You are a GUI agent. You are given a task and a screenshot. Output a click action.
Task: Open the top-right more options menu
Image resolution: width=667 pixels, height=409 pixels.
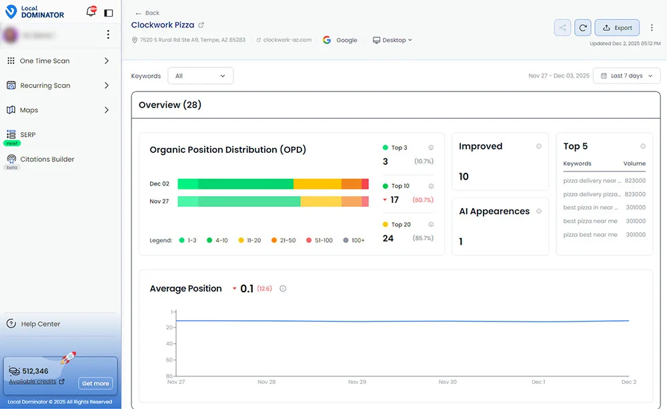(652, 27)
